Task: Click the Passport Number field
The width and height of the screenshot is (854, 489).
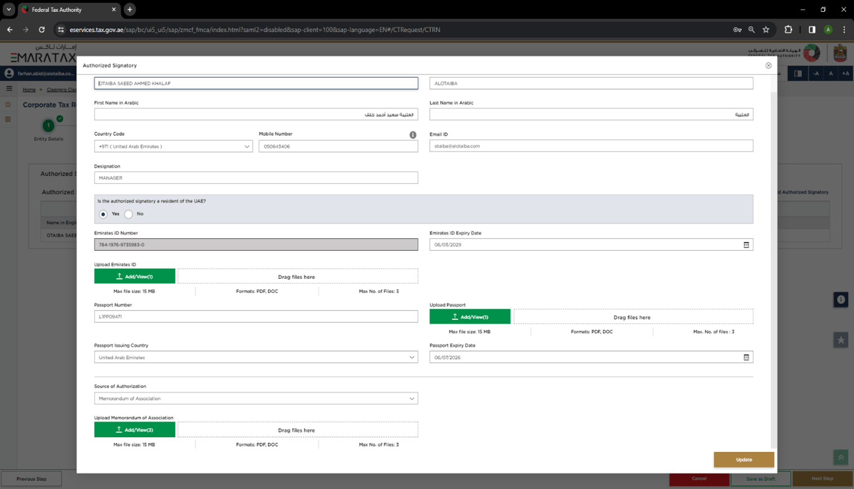Action: (x=256, y=317)
